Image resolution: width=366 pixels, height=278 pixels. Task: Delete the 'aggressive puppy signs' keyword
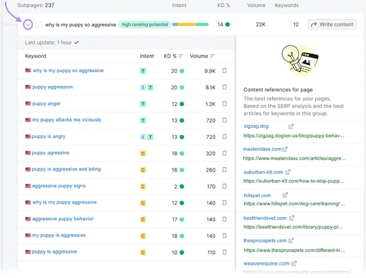[224, 186]
